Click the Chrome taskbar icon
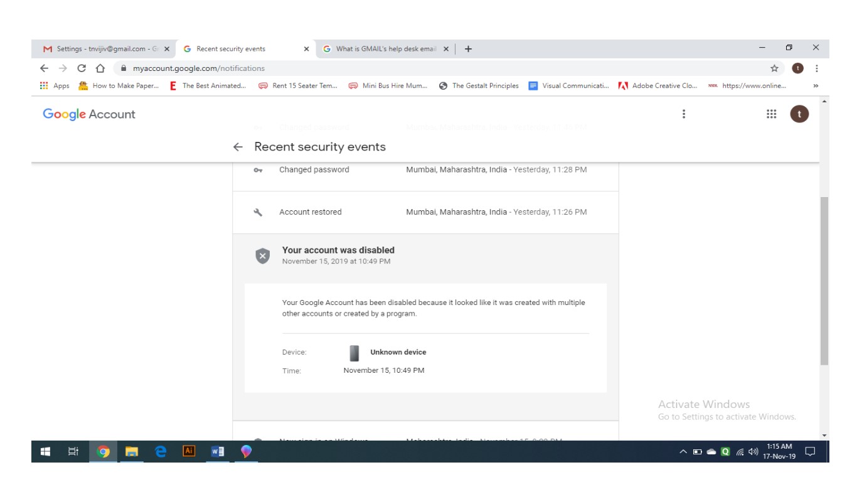Image resolution: width=857 pixels, height=482 pixels. point(103,451)
